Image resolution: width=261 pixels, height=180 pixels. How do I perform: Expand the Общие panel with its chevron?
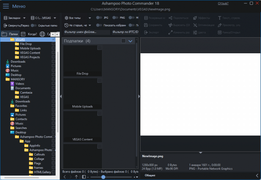click(x=257, y=176)
